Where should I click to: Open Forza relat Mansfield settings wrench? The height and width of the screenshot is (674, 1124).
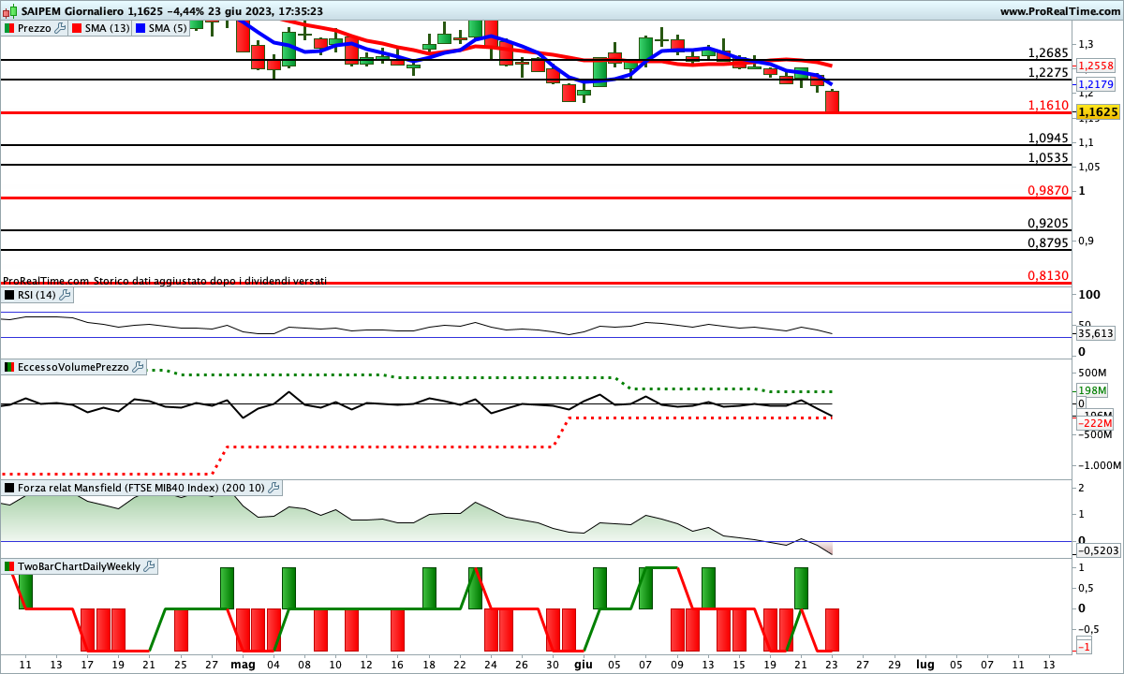click(274, 488)
